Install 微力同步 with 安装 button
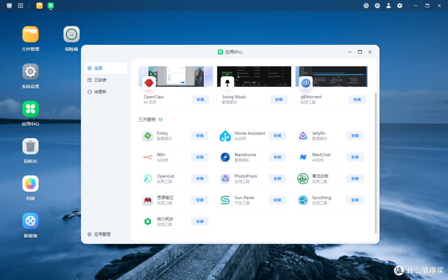The width and height of the screenshot is (448, 280). pos(200,222)
